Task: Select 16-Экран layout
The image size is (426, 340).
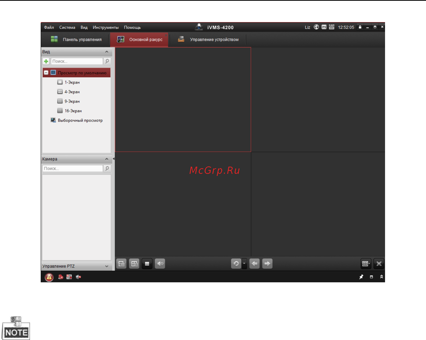Action: [x=69, y=111]
